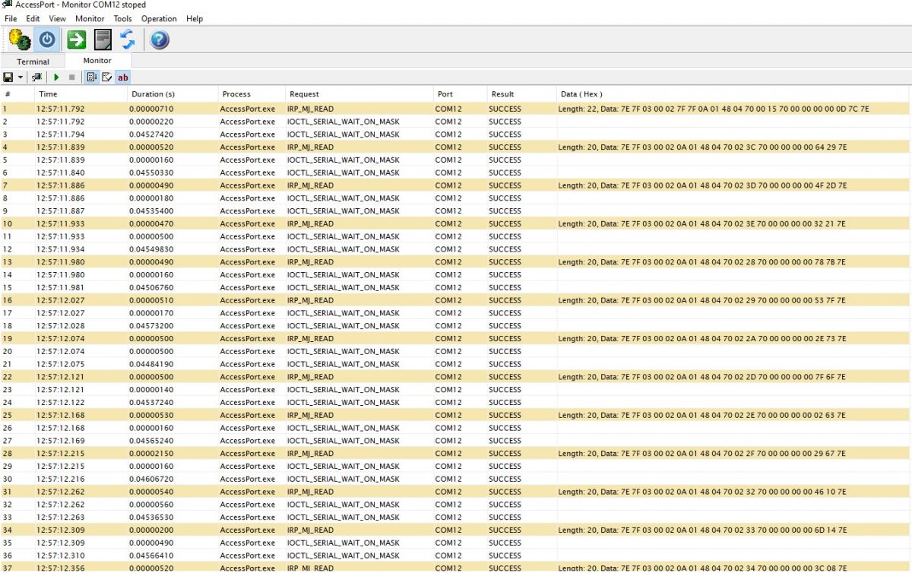Click duration 0.04535400 in row 9

tap(152, 211)
